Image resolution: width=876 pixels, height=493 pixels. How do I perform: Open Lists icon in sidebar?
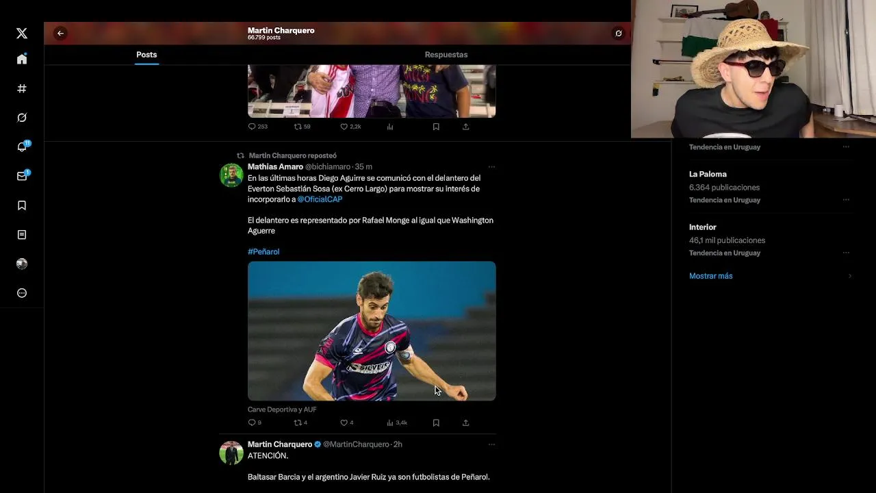[x=22, y=235]
